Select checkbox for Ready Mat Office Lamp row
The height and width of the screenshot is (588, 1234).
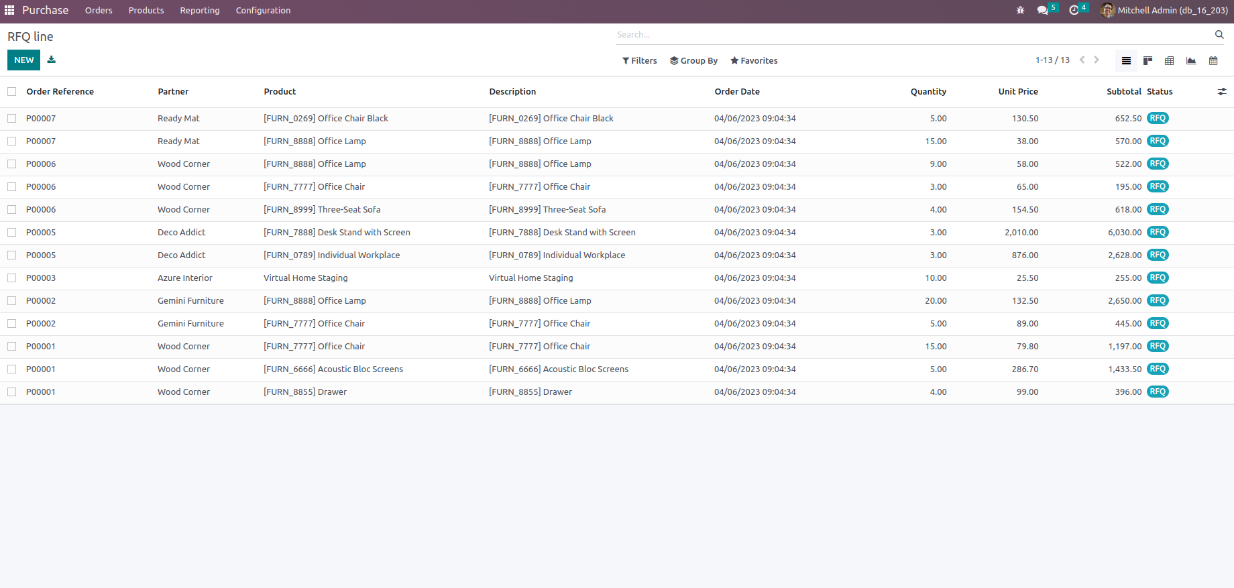coord(12,141)
